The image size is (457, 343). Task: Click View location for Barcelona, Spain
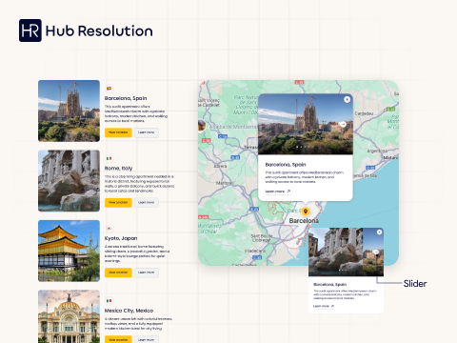(x=118, y=132)
